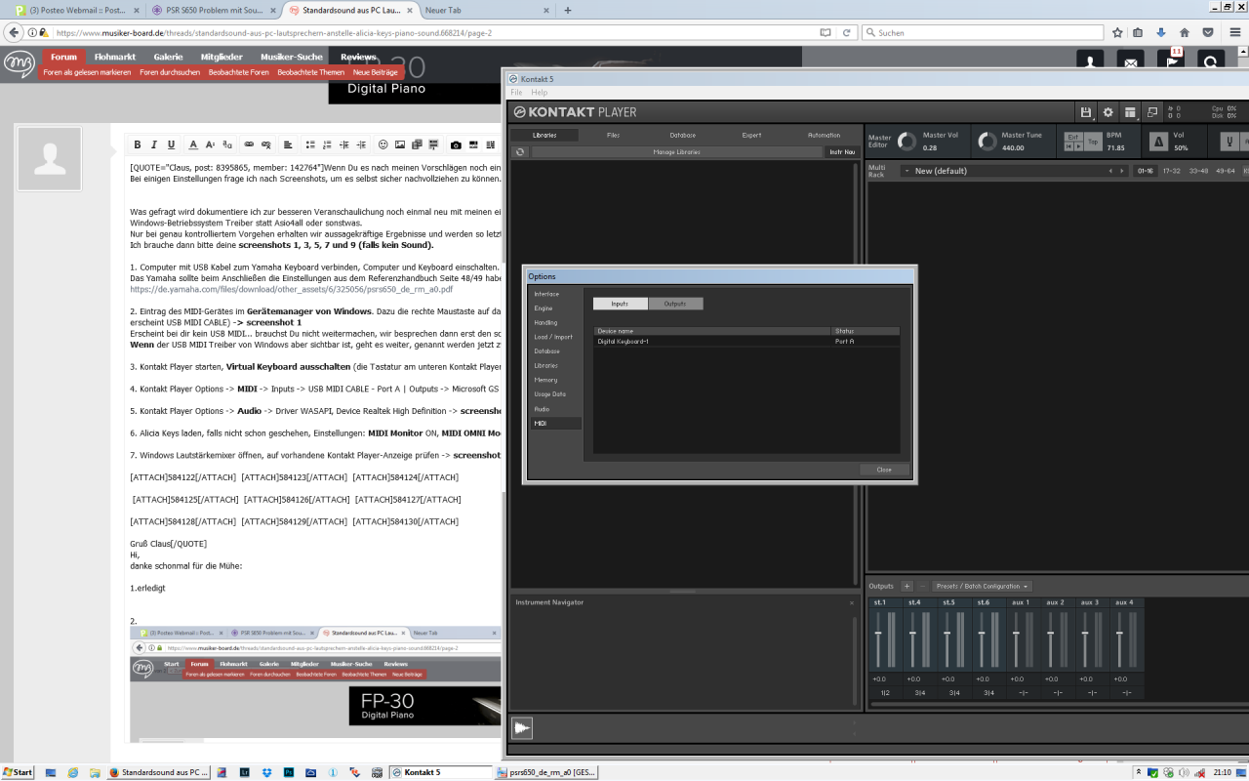Click master transport rewind button
The image size is (1249, 781).
(1069, 146)
